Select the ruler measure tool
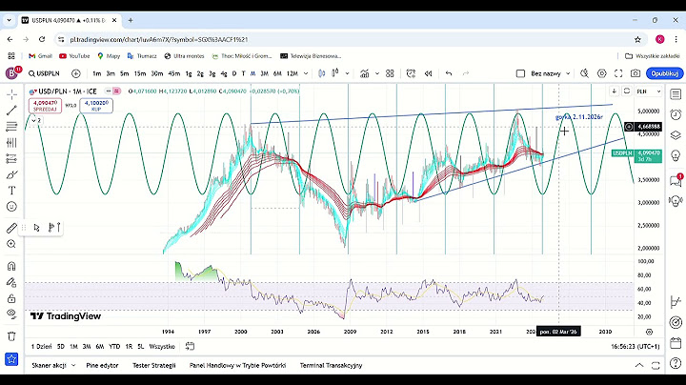 (x=11, y=228)
